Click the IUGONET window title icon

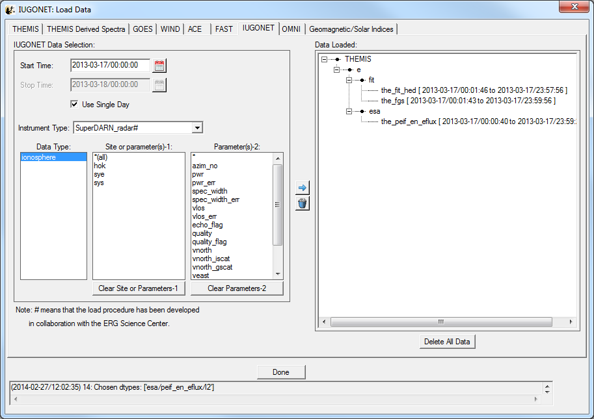point(10,10)
